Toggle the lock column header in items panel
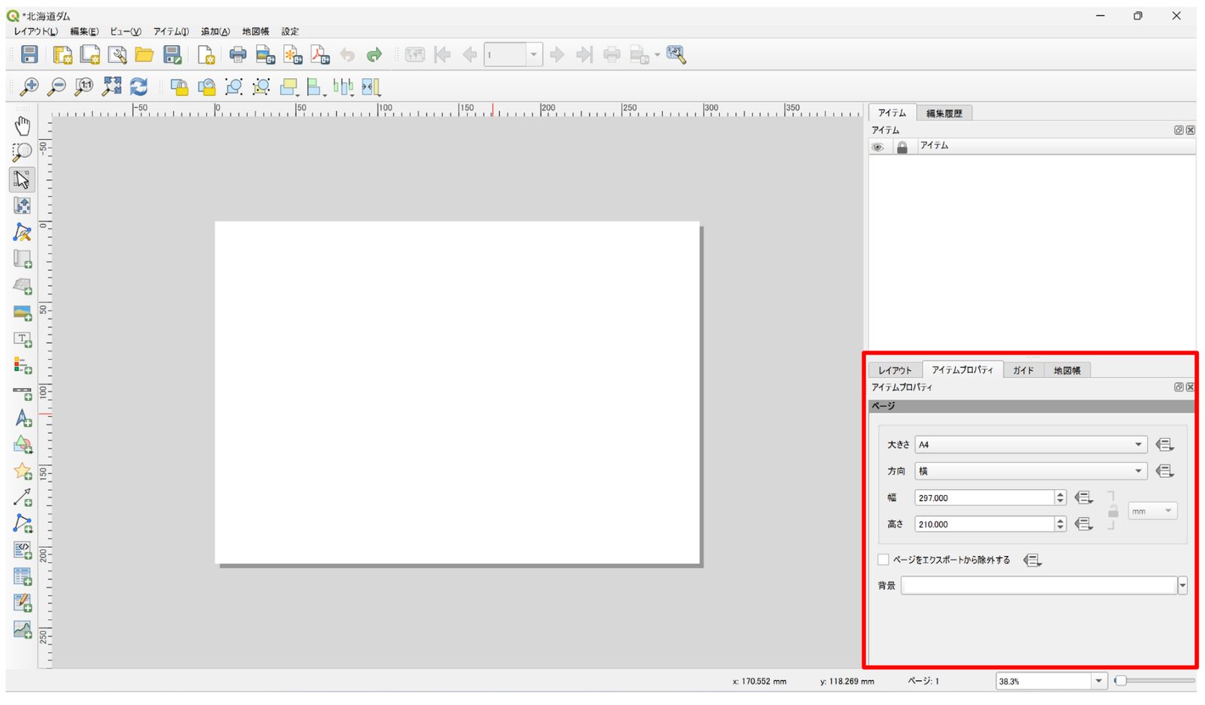Screen dimensions: 1205x705 click(x=901, y=147)
